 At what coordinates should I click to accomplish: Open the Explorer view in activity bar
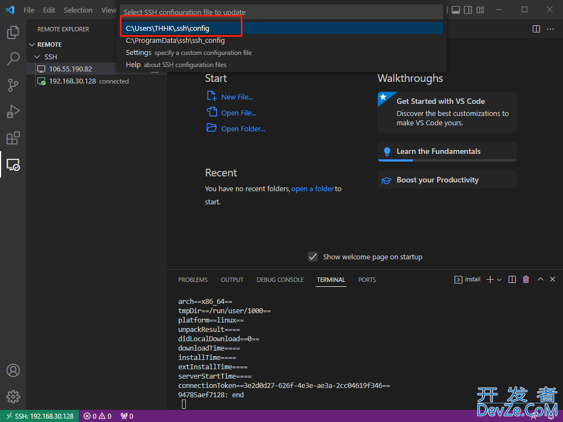click(13, 32)
